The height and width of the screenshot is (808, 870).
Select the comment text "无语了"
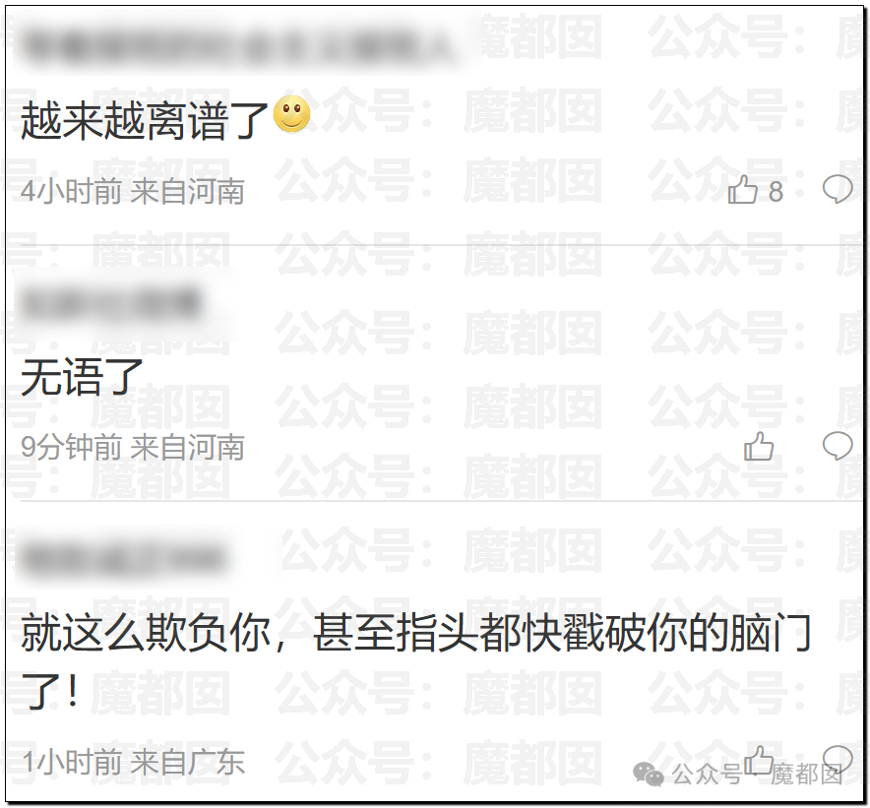click(82, 377)
